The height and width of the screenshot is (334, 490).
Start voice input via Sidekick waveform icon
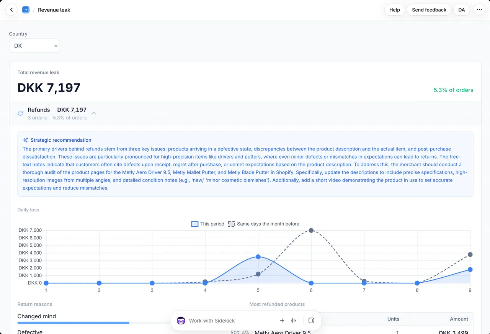(293, 321)
